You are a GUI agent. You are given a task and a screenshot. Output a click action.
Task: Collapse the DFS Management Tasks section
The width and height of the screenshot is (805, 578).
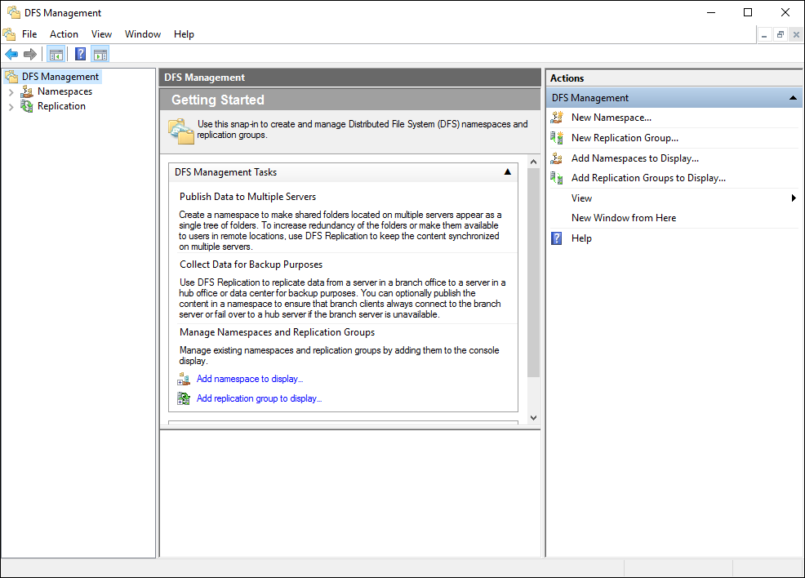507,172
